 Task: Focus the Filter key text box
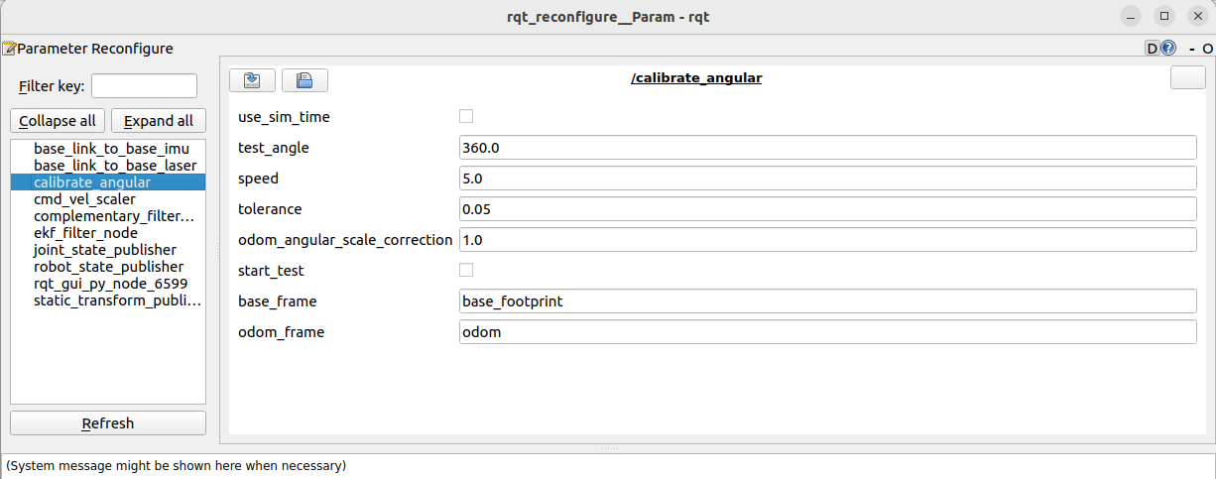(x=144, y=86)
